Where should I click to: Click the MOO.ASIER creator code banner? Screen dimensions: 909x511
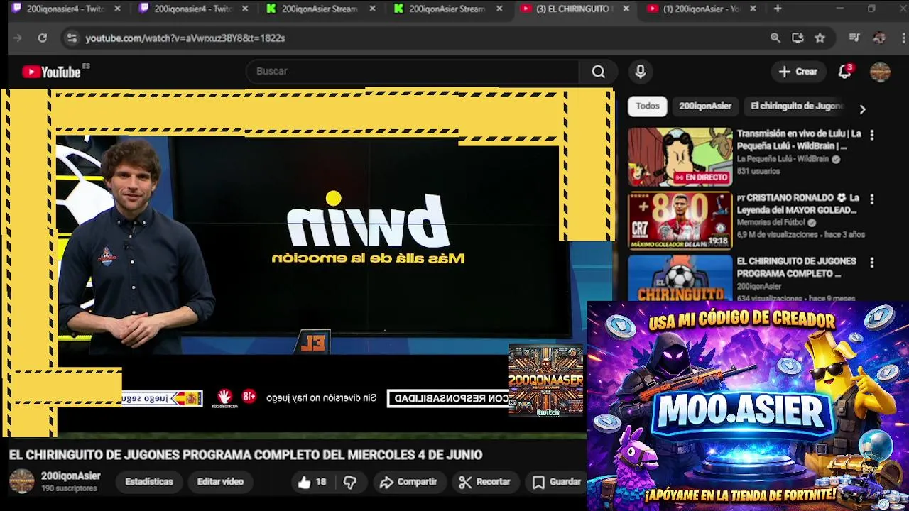tap(748, 405)
